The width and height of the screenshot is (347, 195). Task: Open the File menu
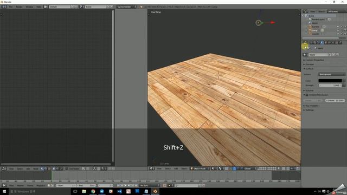pyautogui.click(x=11, y=7)
